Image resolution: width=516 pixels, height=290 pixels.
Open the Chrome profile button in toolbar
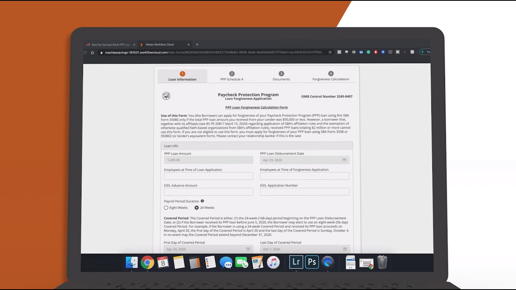pos(425,52)
